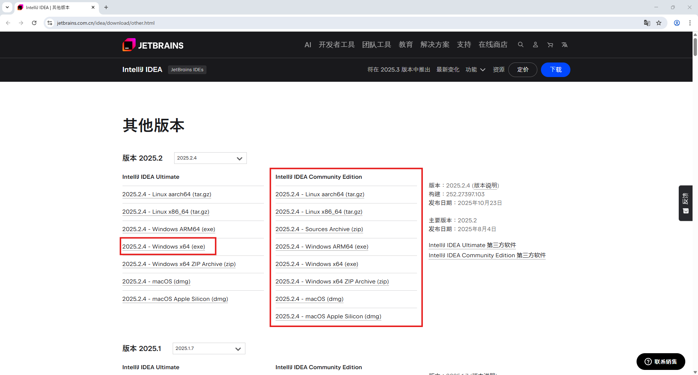Click the build number 252.27397.103 text
Image resolution: width=698 pixels, height=375 pixels.
pyautogui.click(x=465, y=194)
